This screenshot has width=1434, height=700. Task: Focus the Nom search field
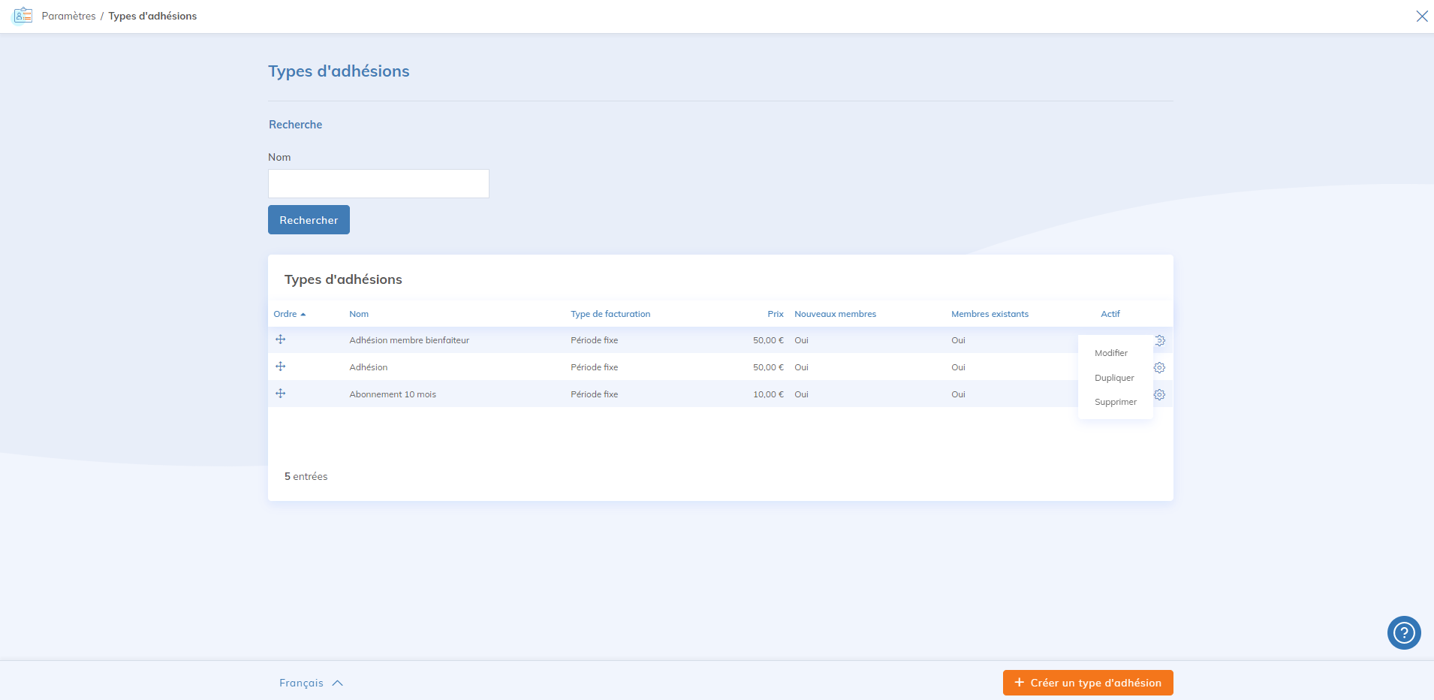378,183
